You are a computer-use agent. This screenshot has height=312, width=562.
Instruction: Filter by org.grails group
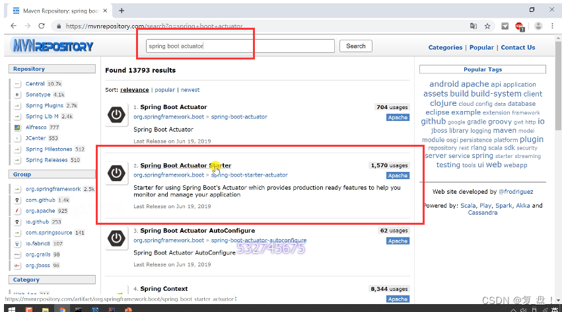(38, 254)
